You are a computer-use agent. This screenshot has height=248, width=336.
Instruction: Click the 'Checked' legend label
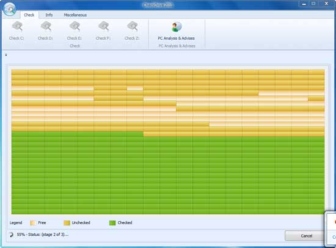(125, 223)
